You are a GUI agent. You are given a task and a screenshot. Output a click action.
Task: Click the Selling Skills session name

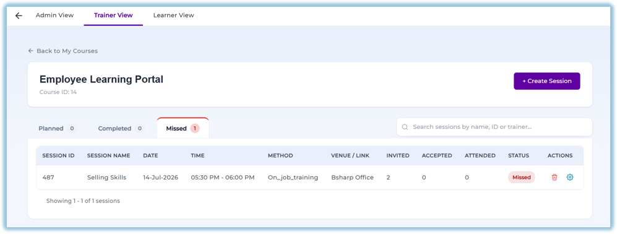[106, 177]
